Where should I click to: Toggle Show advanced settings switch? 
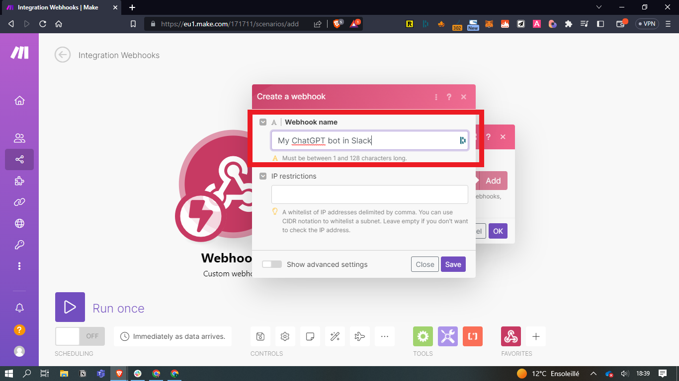click(272, 264)
